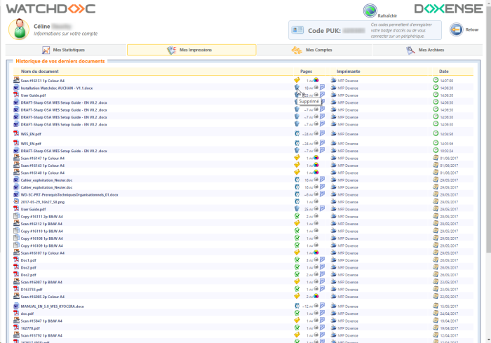Click the user avatar icon beside Céline
The image size is (491, 343).
(x=19, y=29)
